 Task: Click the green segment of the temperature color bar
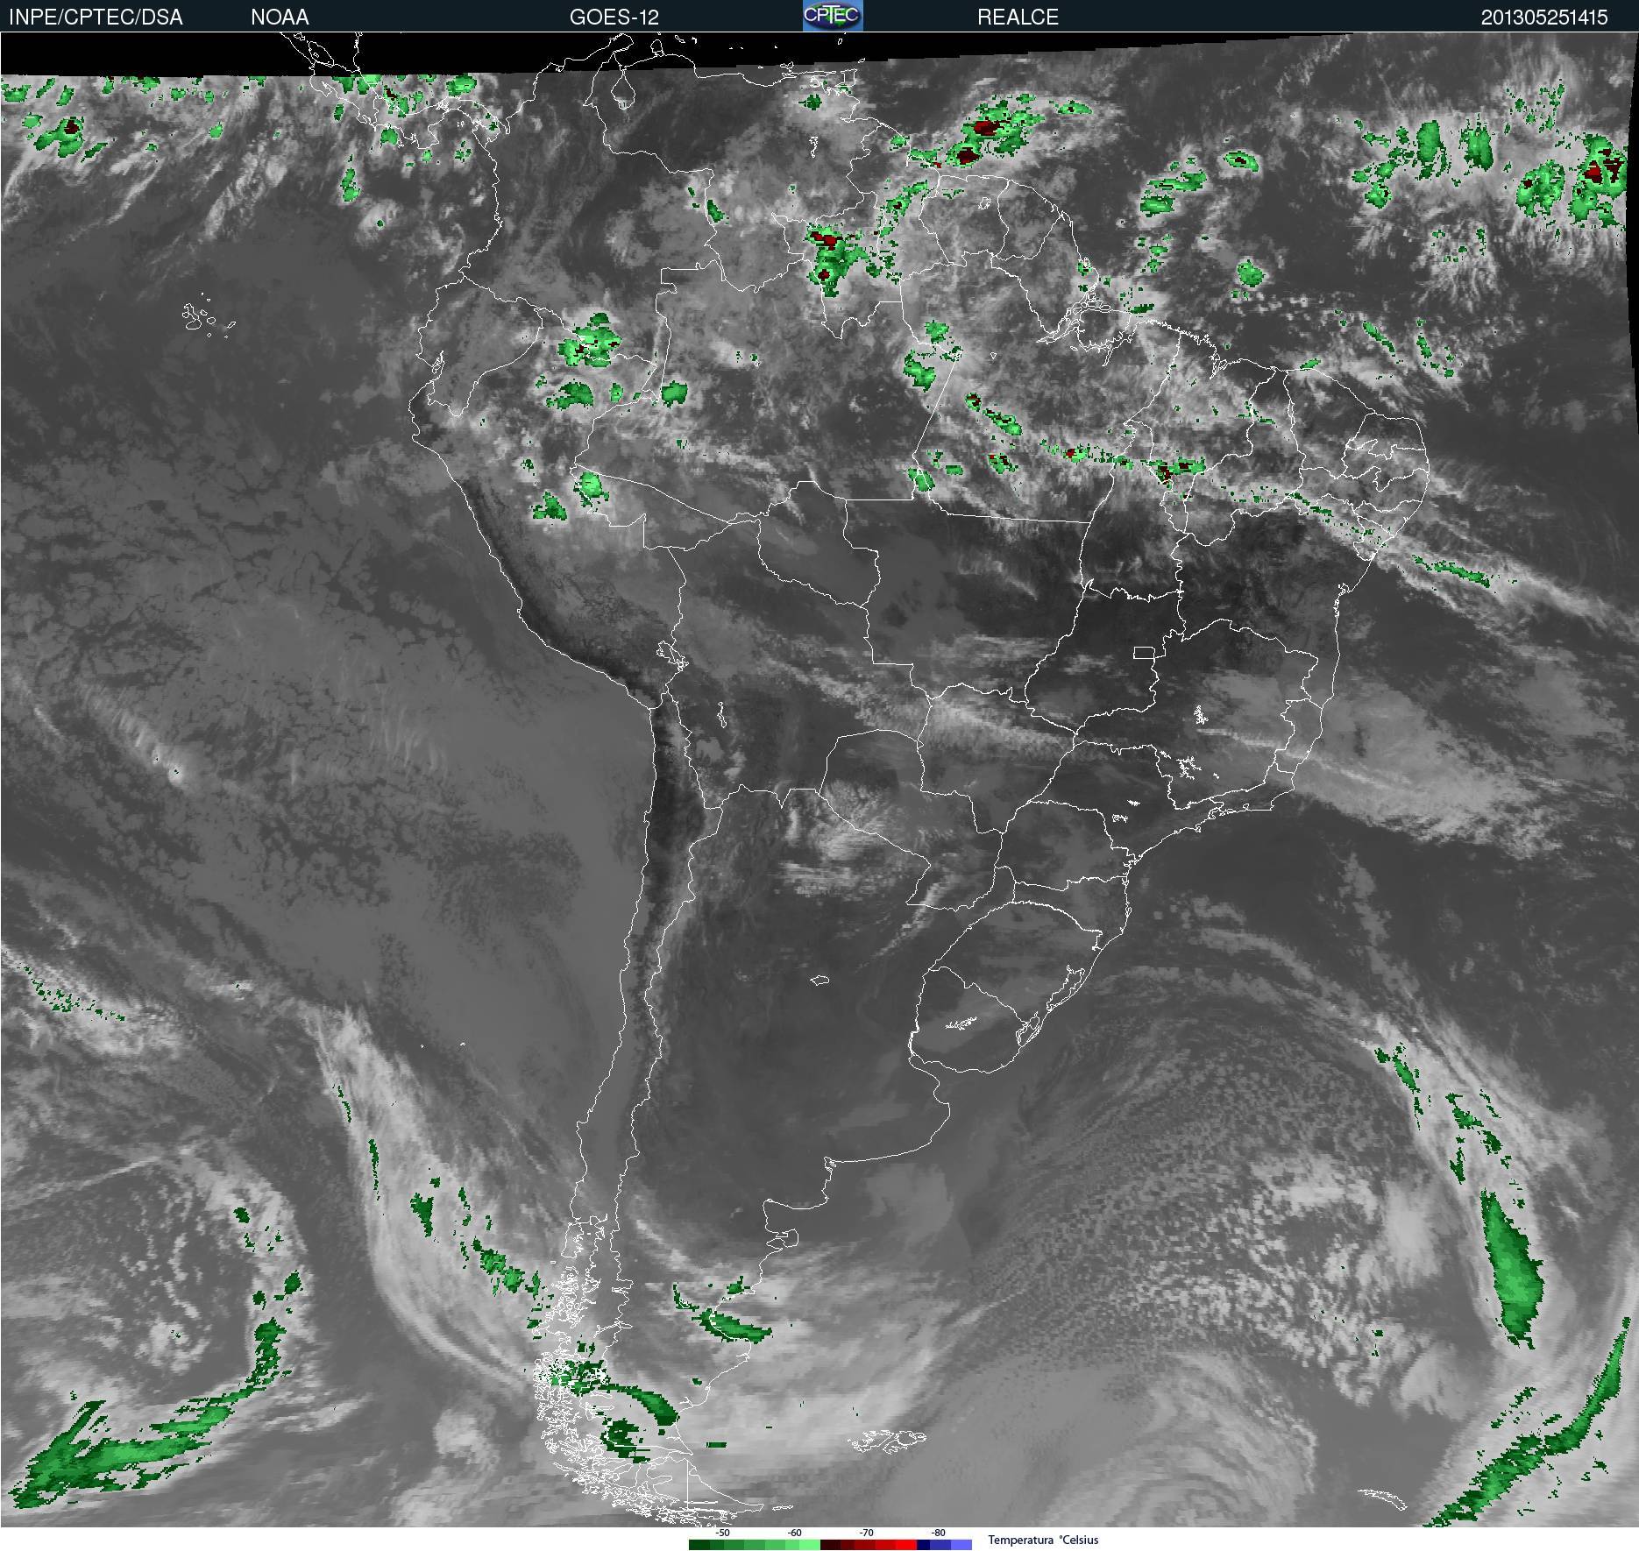(x=755, y=1545)
